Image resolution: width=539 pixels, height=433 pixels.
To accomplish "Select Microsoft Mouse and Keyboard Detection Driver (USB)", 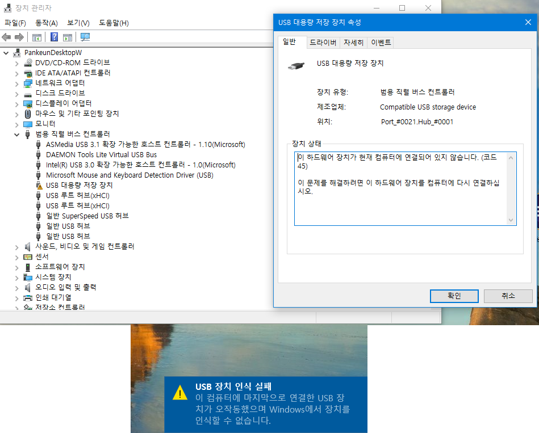I will tap(129, 175).
